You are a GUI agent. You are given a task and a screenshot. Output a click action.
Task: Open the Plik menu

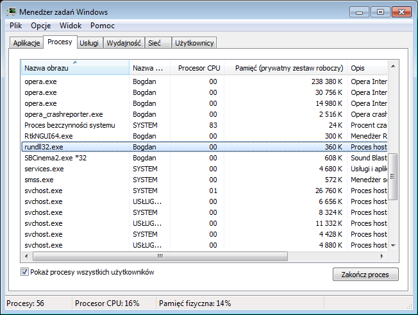[x=16, y=26]
